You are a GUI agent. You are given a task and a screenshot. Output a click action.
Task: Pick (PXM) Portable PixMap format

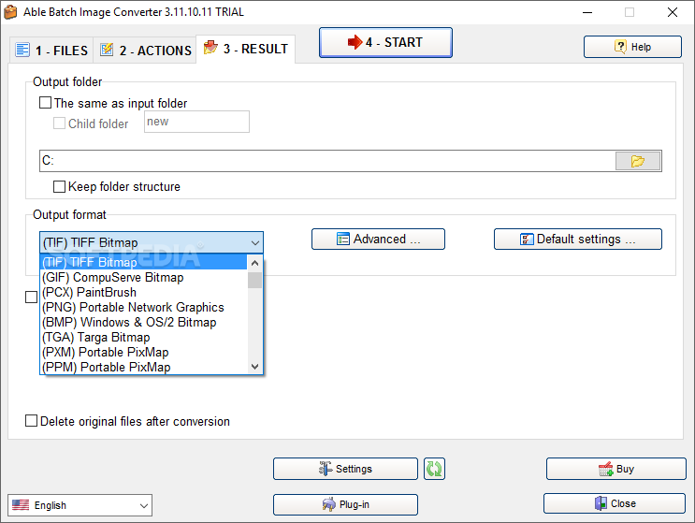(x=144, y=353)
